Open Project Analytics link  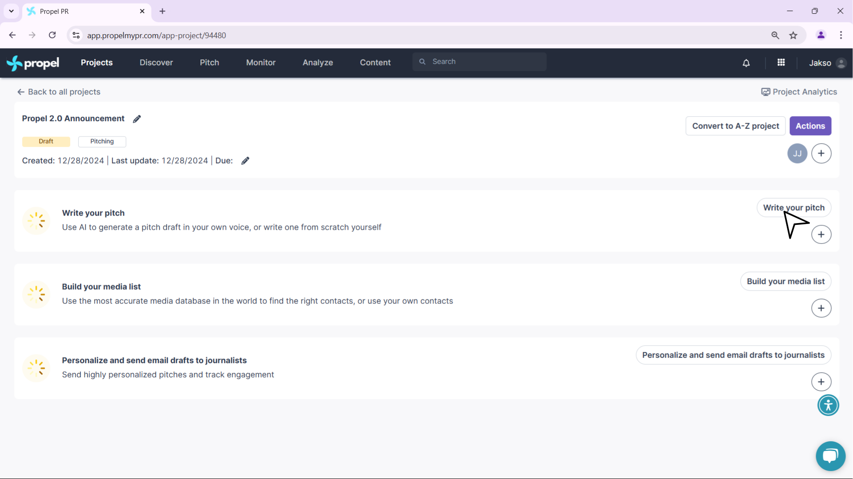[799, 92]
